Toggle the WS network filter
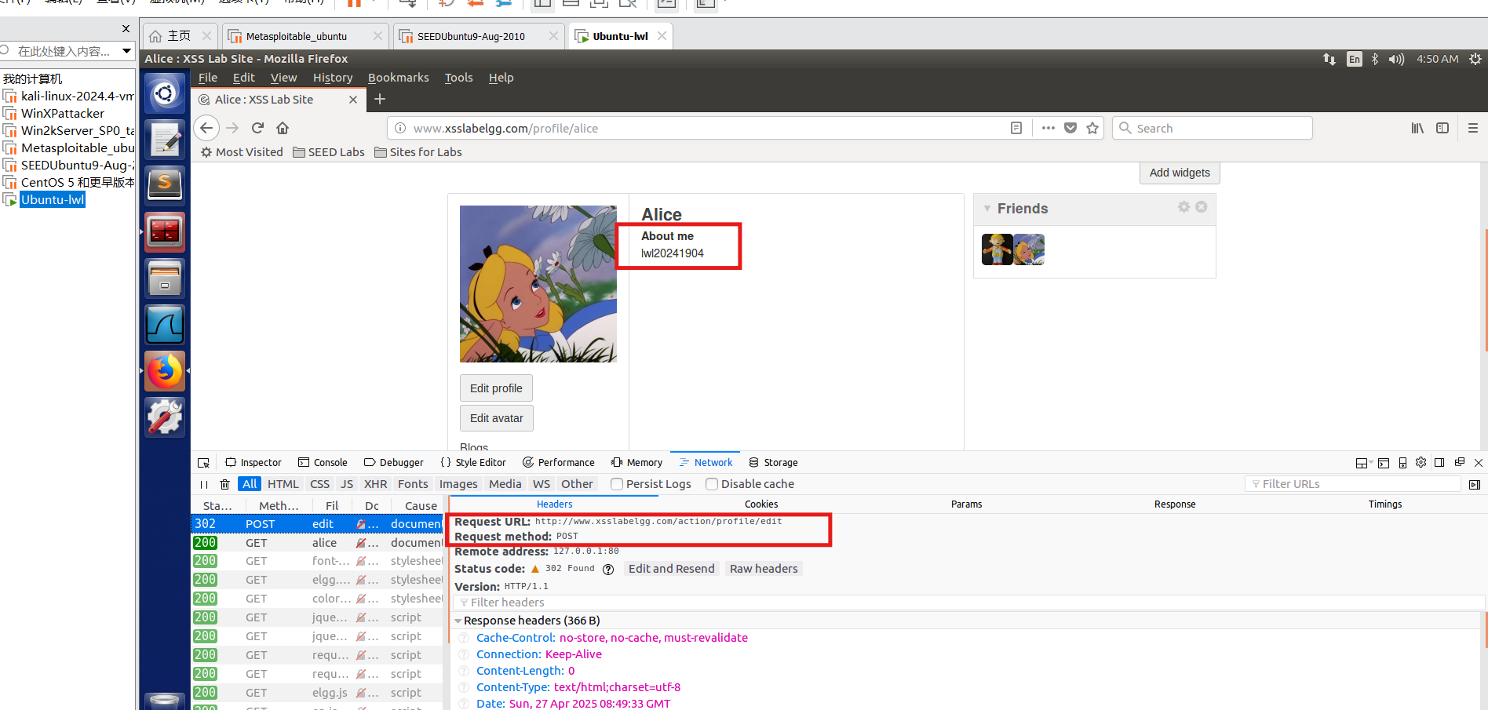 (542, 484)
